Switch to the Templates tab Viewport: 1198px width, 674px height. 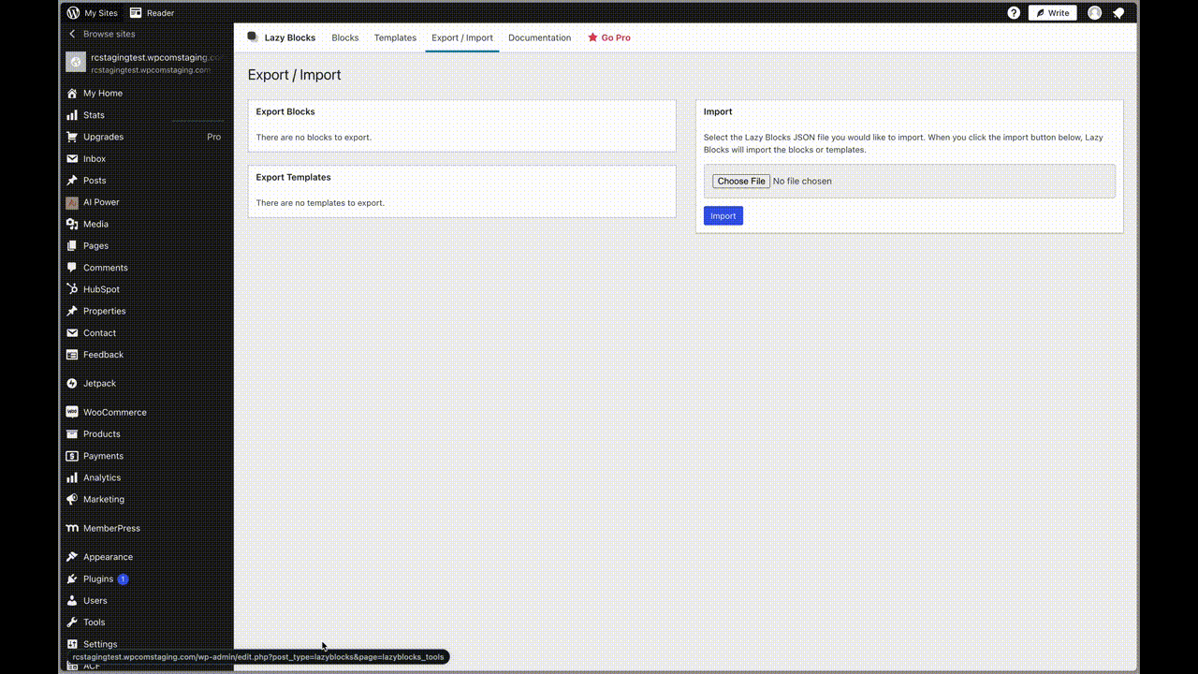click(395, 37)
